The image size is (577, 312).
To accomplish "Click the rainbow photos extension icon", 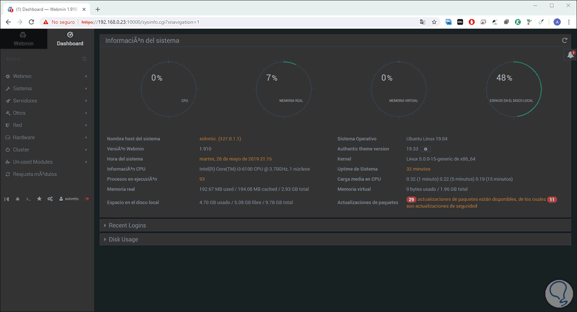I will tap(483, 22).
